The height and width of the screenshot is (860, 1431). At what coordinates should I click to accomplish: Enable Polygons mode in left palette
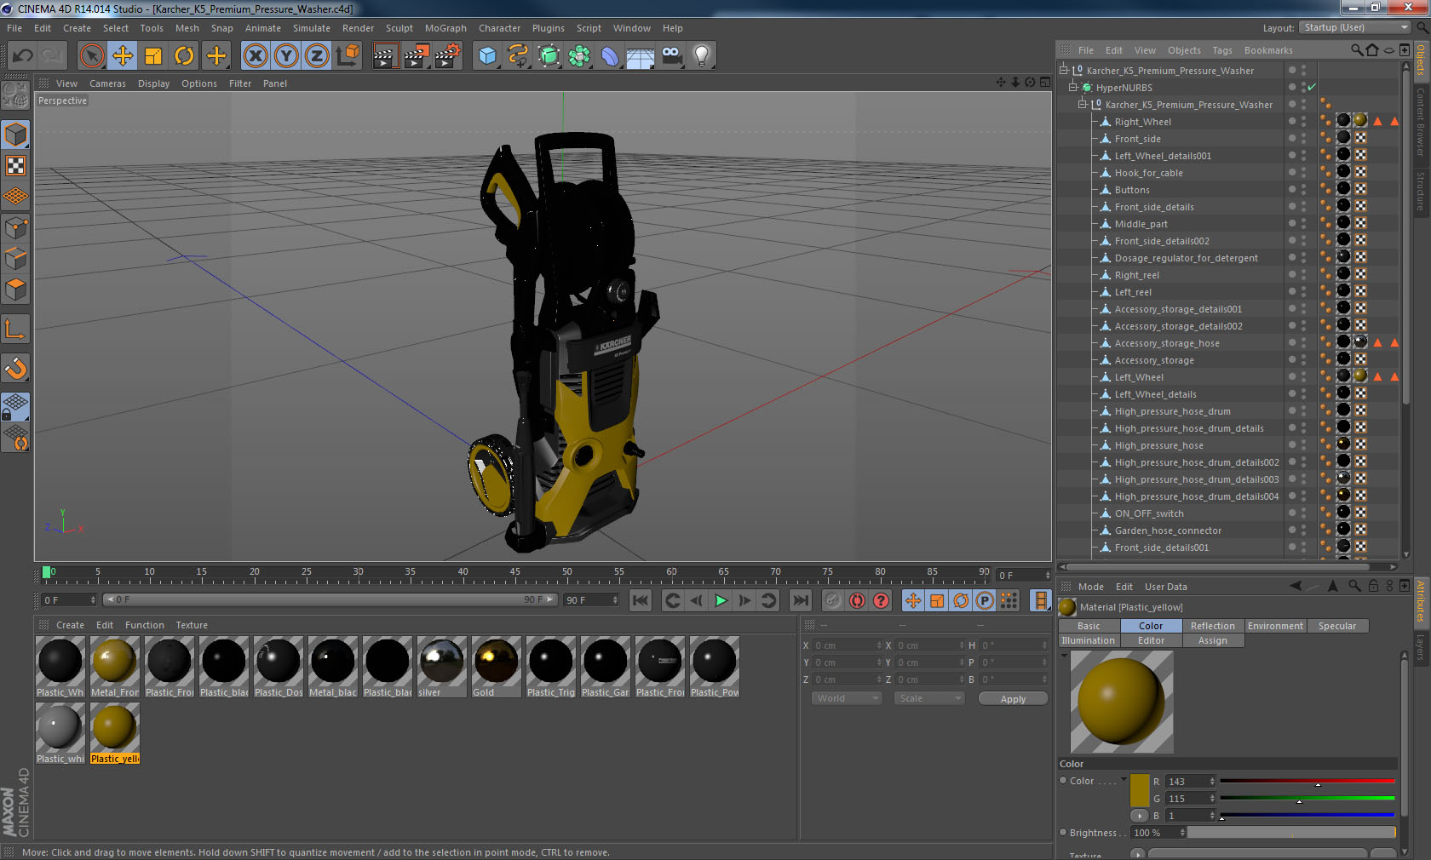[15, 290]
